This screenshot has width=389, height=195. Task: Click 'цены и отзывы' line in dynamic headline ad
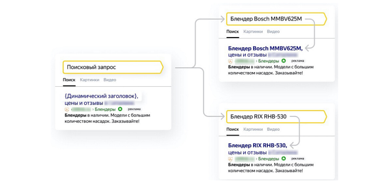click(x=84, y=103)
